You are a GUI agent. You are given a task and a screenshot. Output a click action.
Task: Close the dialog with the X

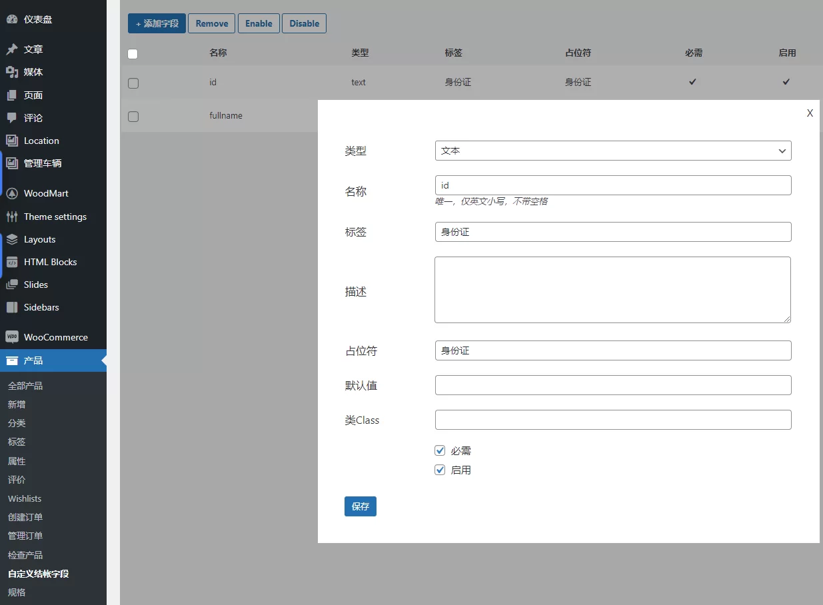click(810, 113)
